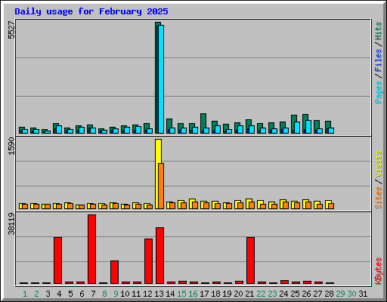Click day label 2 on the x-axis
This screenshot has height=302, width=387.
(x=36, y=294)
